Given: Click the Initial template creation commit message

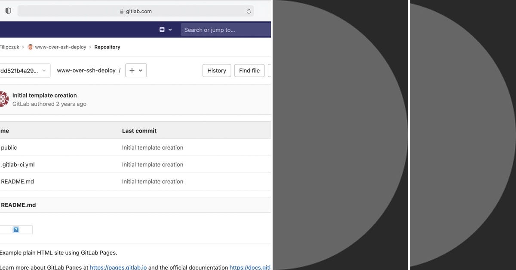Looking at the screenshot, I should click(45, 95).
